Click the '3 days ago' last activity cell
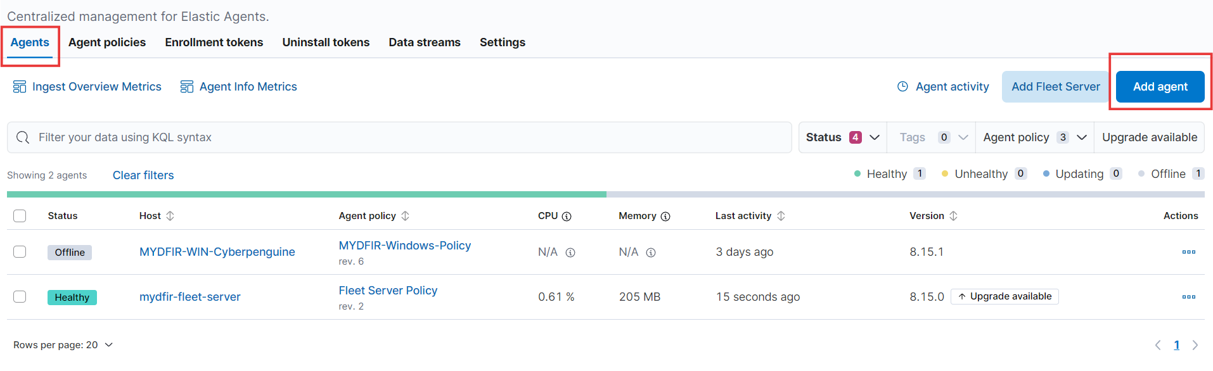Viewport: 1213px width, 371px height. tap(745, 252)
